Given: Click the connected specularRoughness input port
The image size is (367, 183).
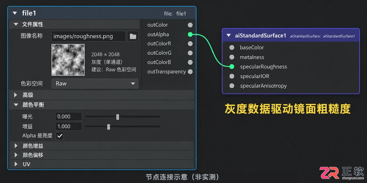Looking at the screenshot, I should point(232,67).
